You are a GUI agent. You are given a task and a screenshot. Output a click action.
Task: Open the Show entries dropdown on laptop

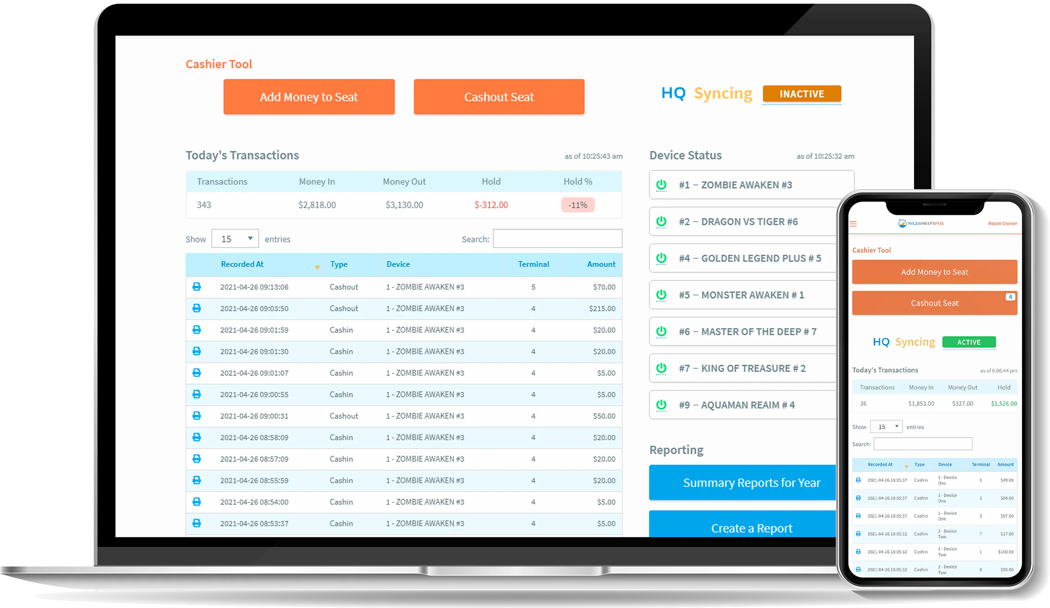(x=235, y=239)
